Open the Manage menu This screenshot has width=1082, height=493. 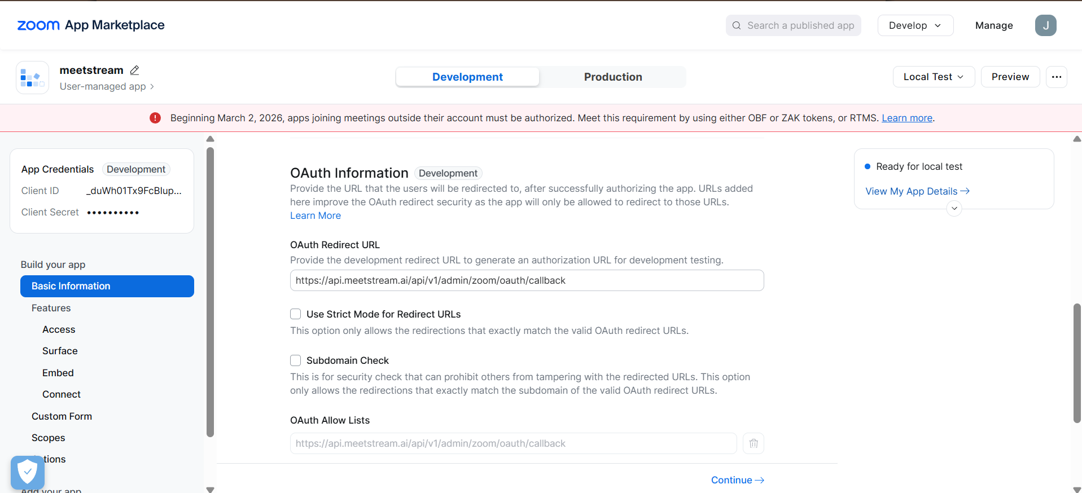[x=994, y=25]
